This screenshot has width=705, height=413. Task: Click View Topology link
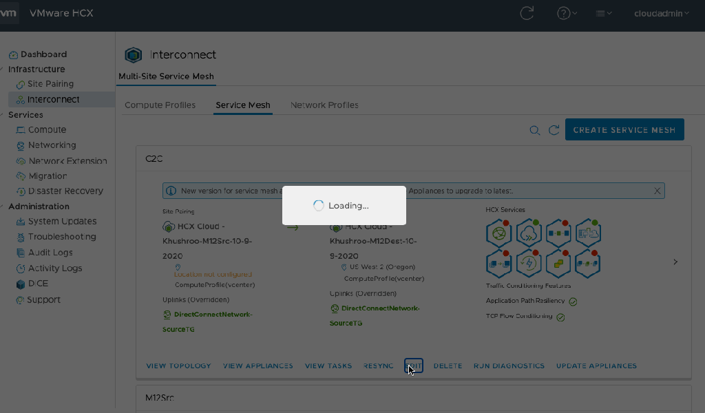(180, 366)
